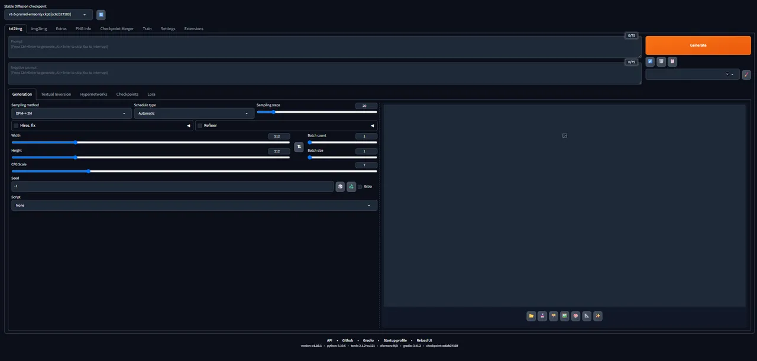Select the Textual Inversion sub-tab
Viewport: 757px width, 361px height.
pos(56,94)
